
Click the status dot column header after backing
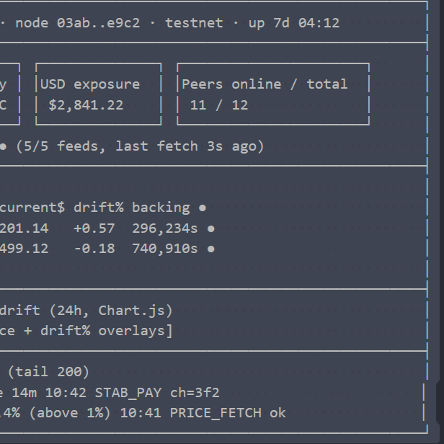click(203, 208)
